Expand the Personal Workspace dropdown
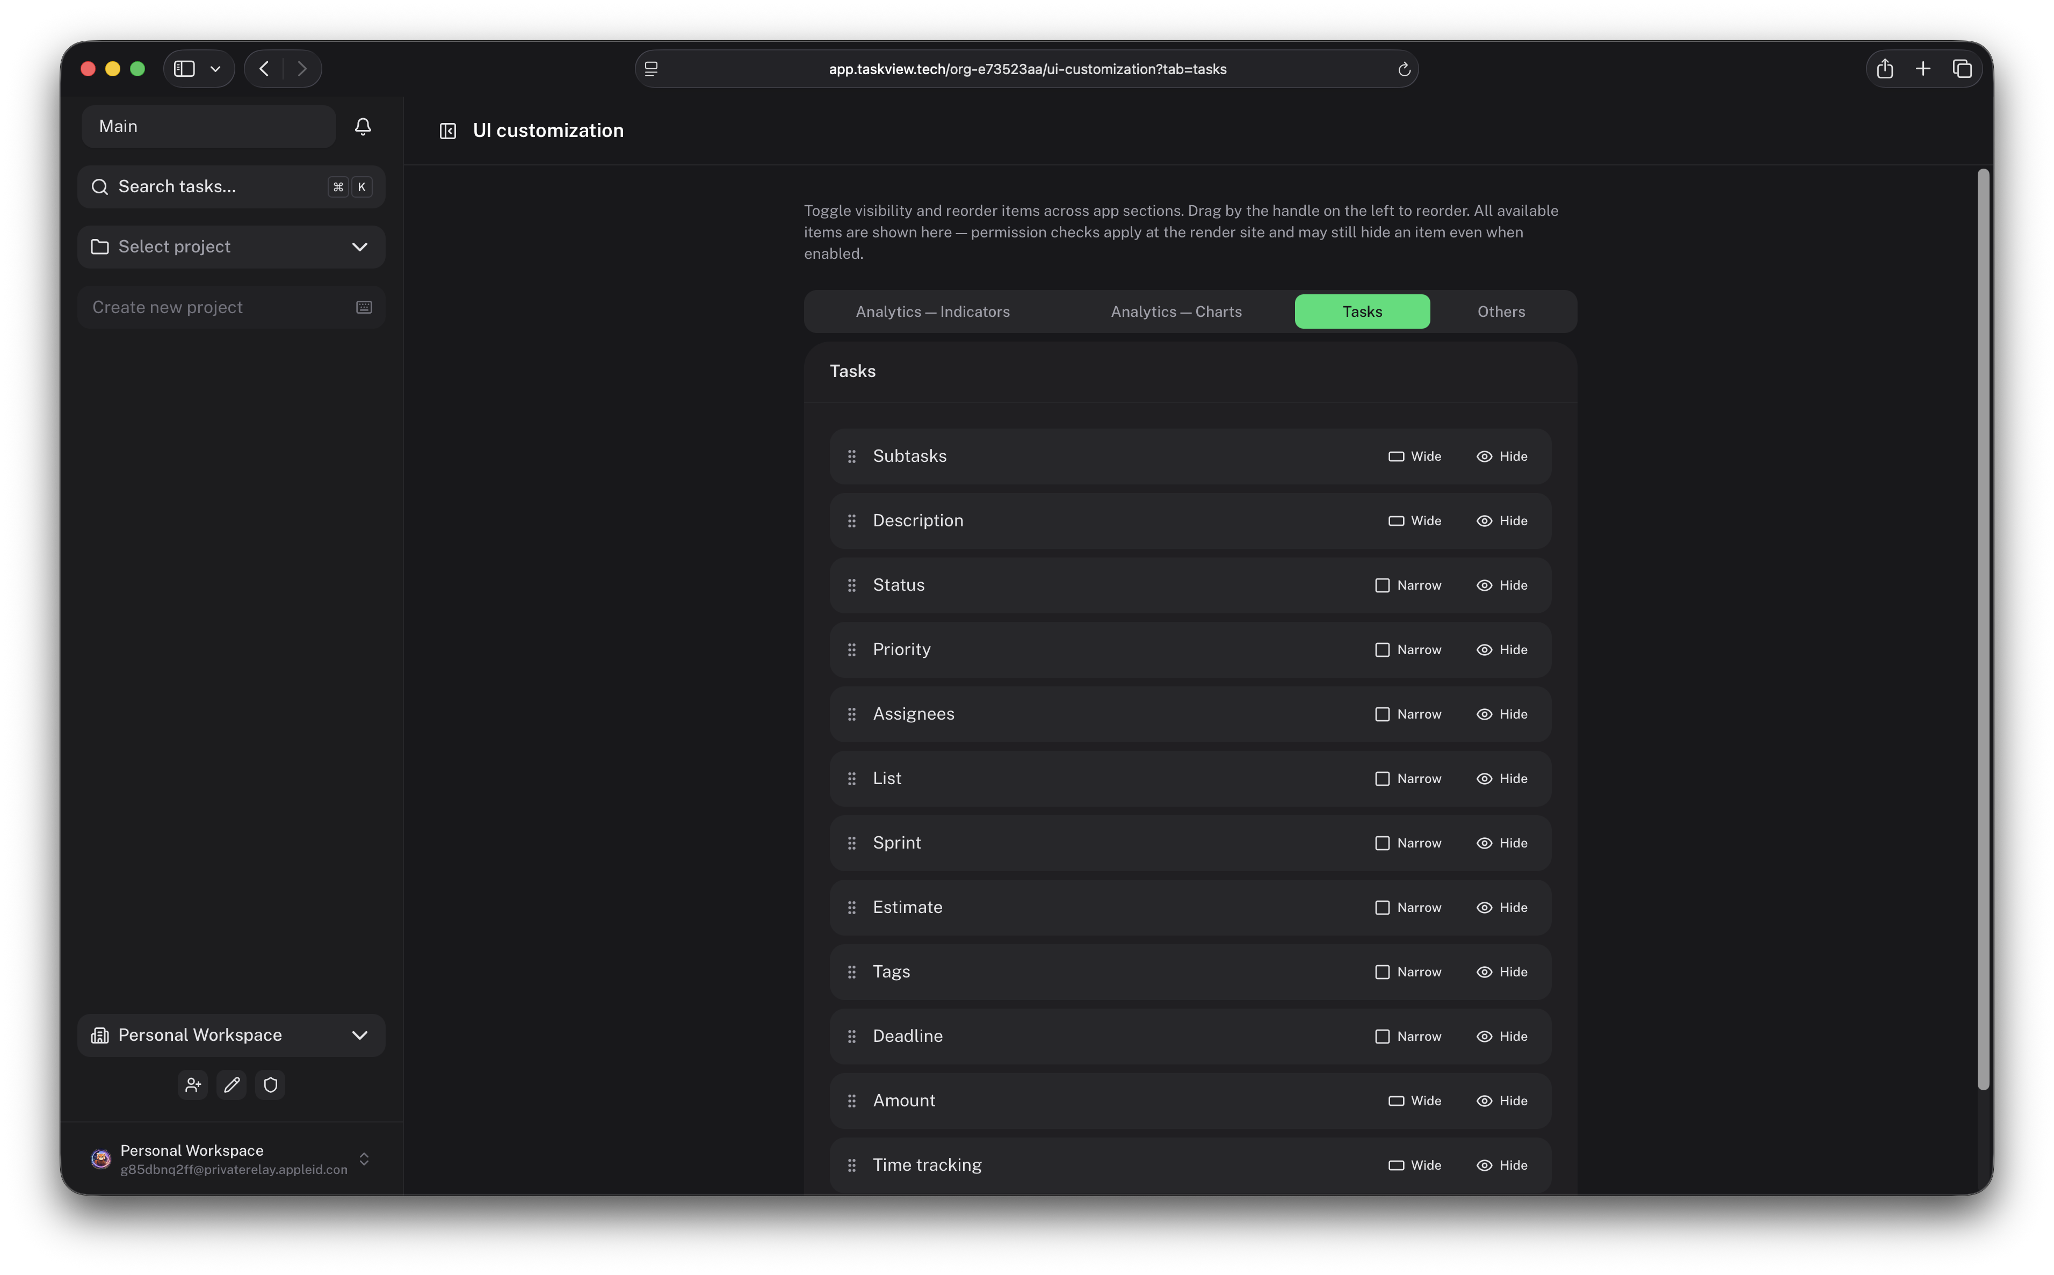 click(231, 1035)
